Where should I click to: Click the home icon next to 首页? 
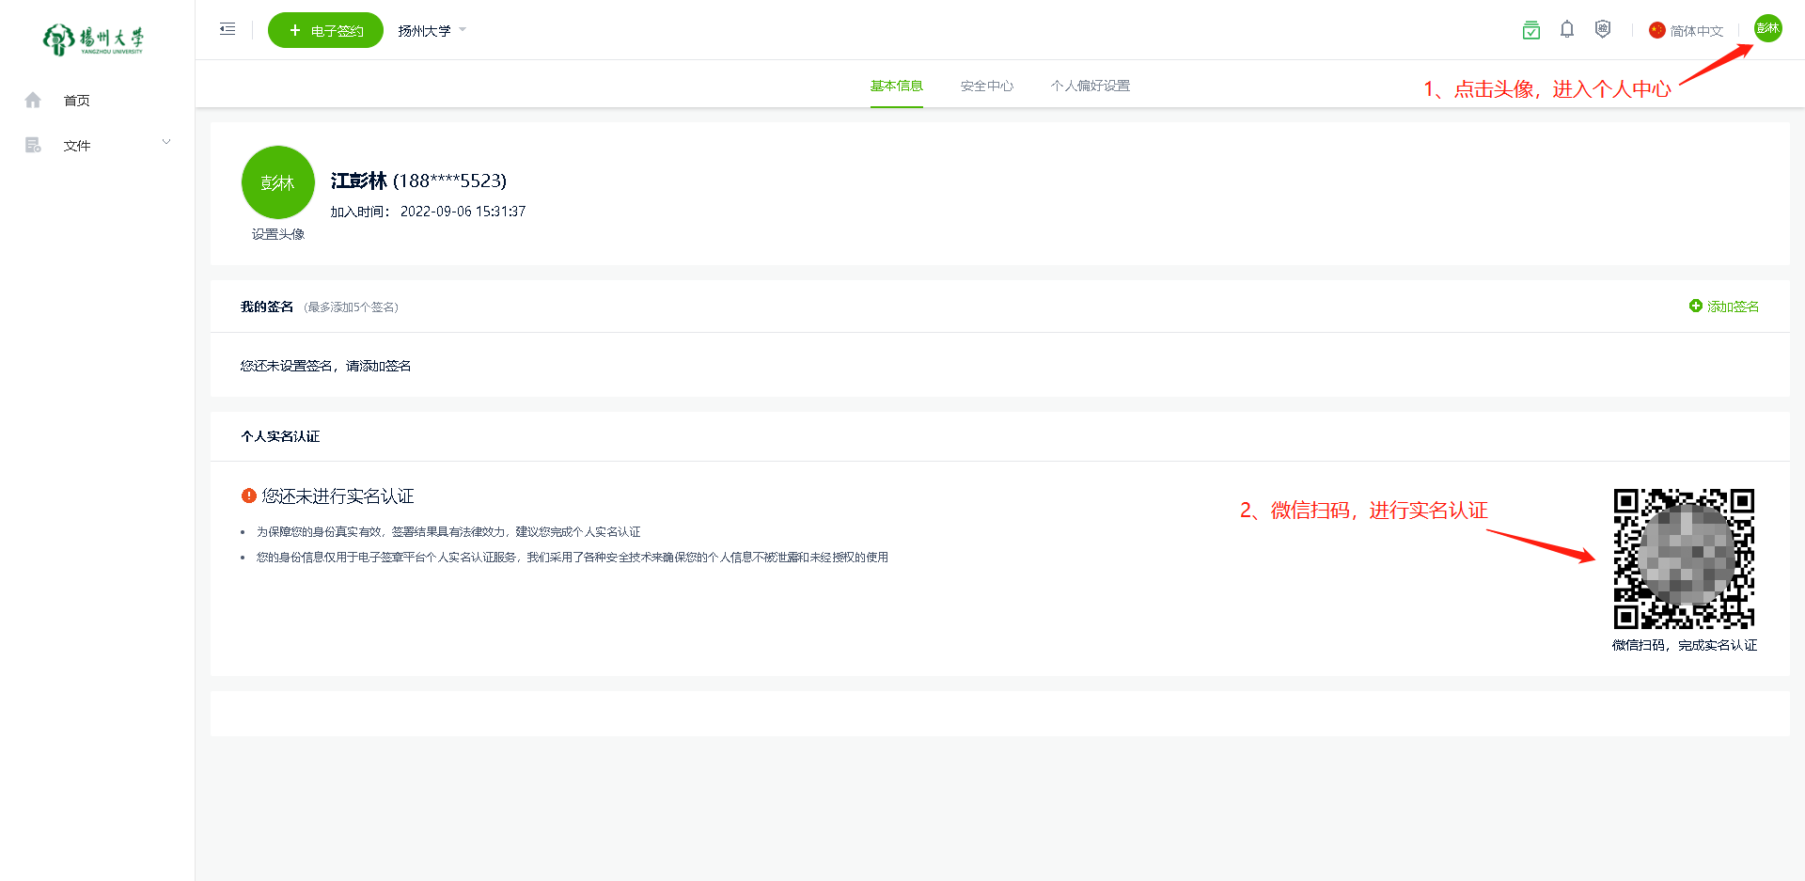[x=33, y=101]
